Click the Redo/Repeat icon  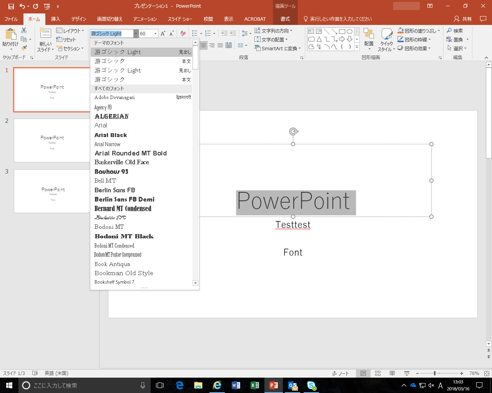[x=35, y=6]
